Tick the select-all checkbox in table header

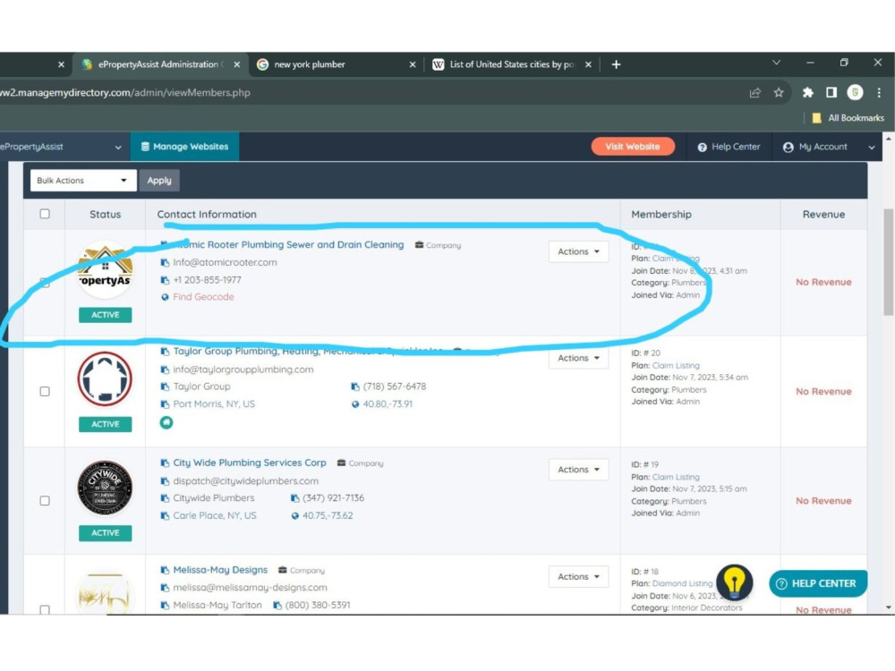45,214
